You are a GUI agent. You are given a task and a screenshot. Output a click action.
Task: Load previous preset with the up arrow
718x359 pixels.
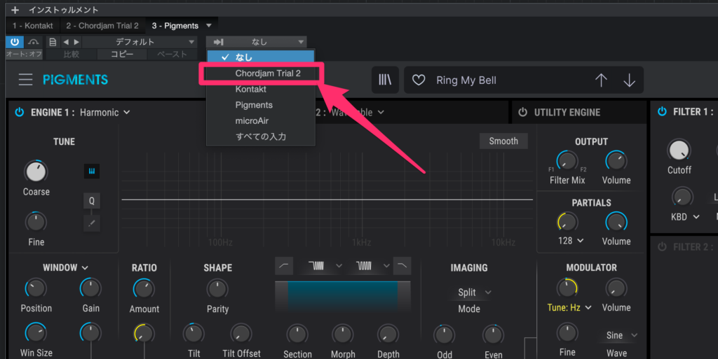coord(601,80)
